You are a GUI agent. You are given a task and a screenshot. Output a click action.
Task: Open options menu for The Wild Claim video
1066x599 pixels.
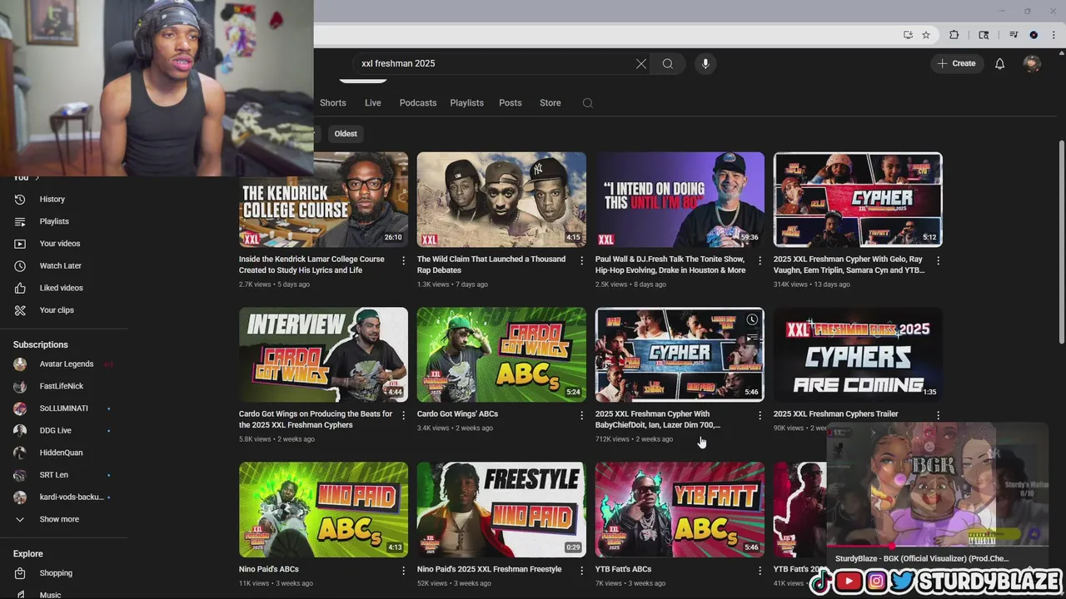581,260
